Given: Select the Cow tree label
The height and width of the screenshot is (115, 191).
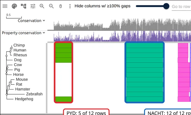Looking at the screenshot, I should (x=18, y=65).
